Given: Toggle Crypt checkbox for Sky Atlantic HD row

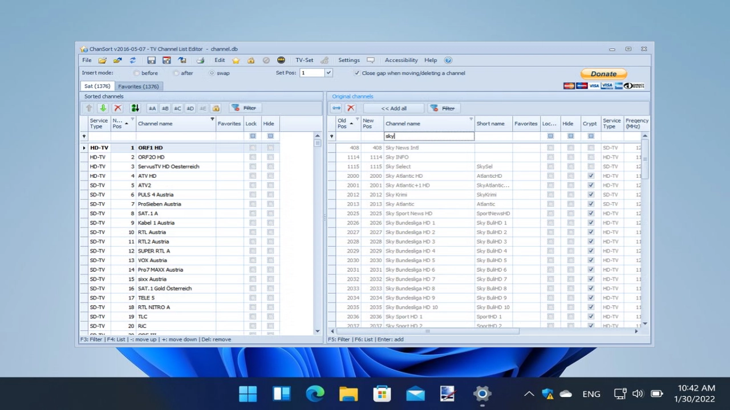Looking at the screenshot, I should point(591,176).
